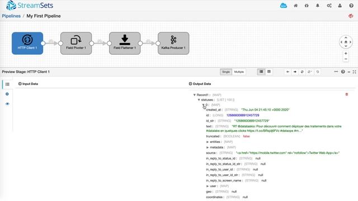Switch to Multiple records view
The width and height of the screenshot is (358, 201).
239,72
